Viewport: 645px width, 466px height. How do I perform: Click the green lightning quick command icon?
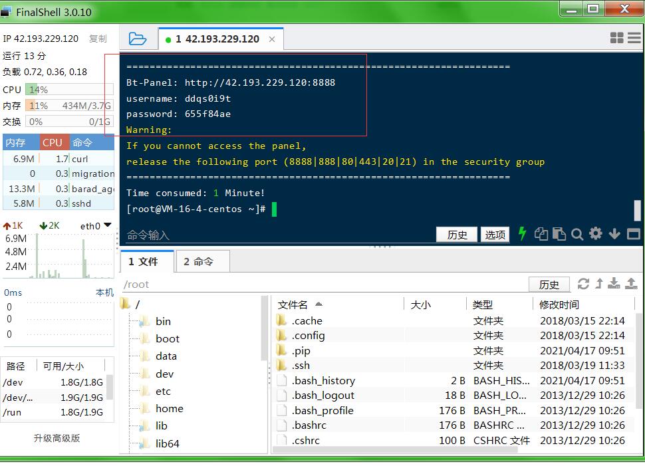523,233
